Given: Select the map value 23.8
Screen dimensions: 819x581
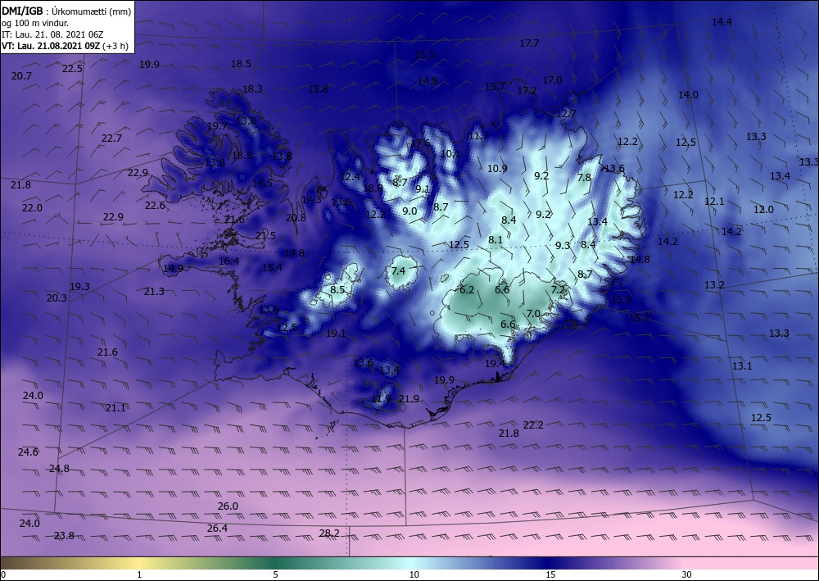Looking at the screenshot, I should [64, 536].
